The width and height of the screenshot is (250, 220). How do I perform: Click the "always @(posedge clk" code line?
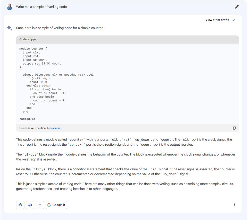(x=59, y=75)
